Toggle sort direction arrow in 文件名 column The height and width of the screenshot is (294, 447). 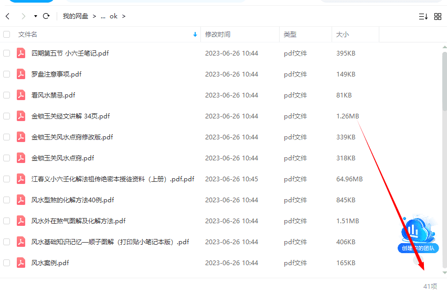pyautogui.click(x=195, y=35)
